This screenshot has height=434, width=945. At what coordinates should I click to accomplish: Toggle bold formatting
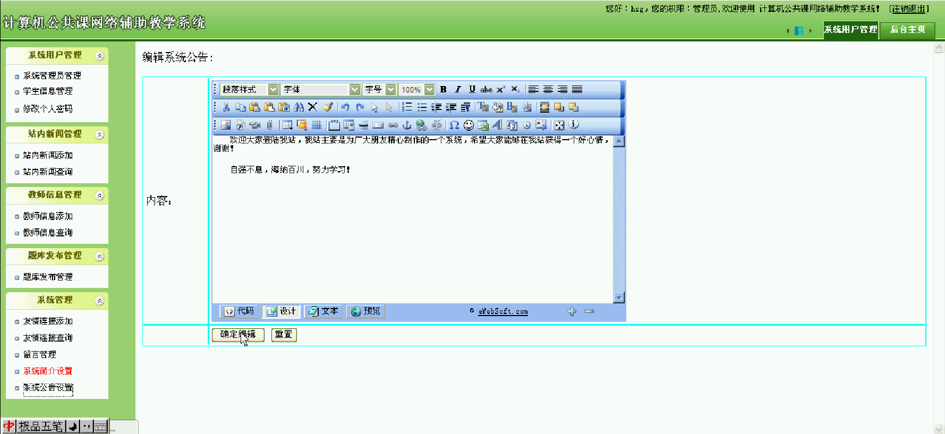click(444, 89)
